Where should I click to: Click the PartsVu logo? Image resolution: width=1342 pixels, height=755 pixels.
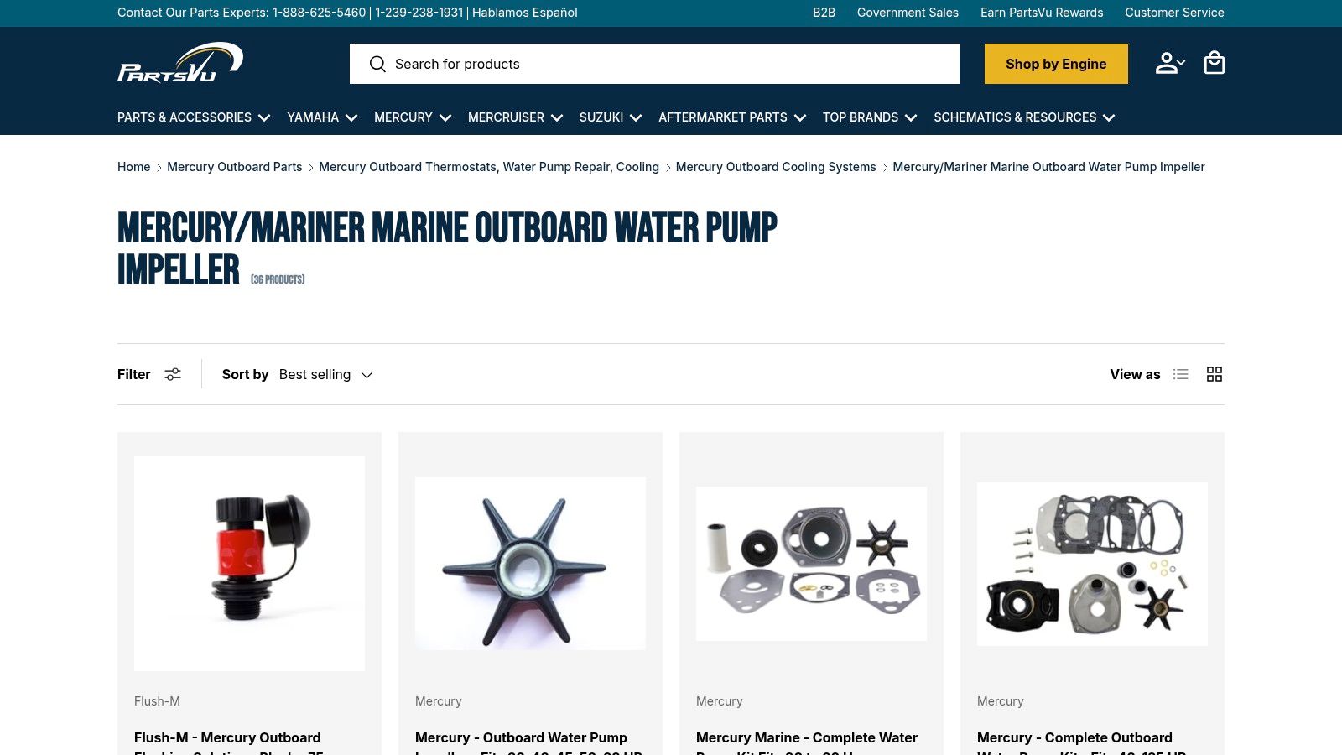point(180,63)
